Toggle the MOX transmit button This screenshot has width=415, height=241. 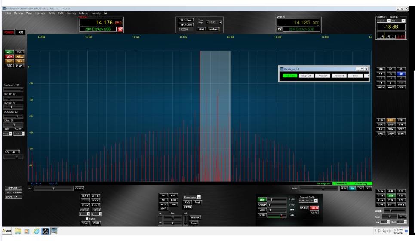click(9, 57)
